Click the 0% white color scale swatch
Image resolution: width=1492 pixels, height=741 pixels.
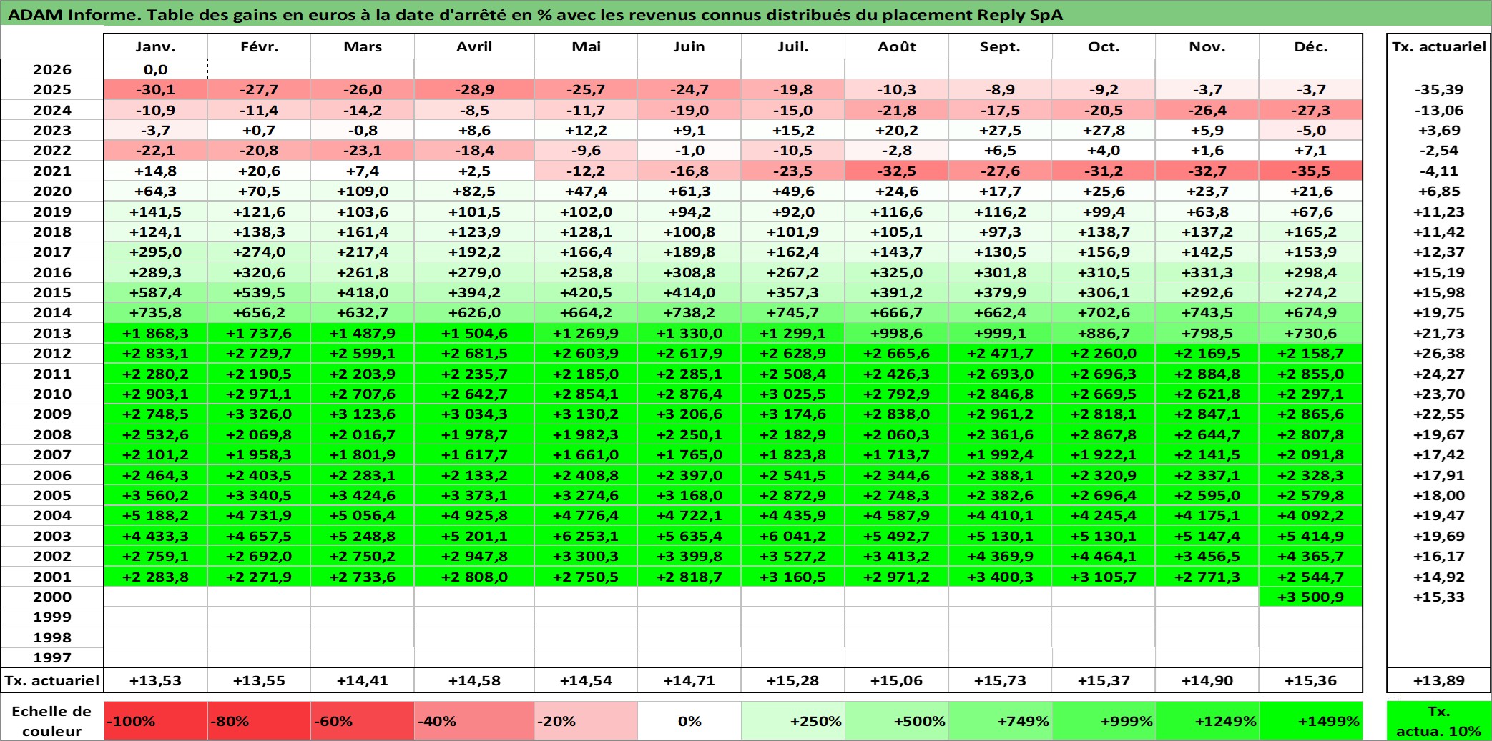[689, 720]
